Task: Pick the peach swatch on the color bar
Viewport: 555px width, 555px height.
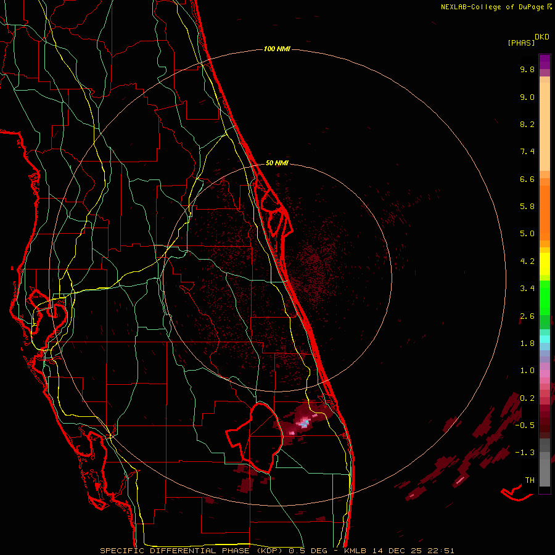Action: point(545,128)
